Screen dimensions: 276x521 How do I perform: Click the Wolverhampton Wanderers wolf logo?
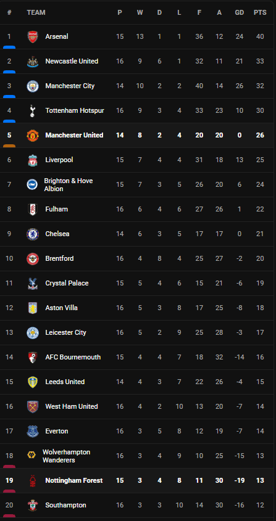31,456
